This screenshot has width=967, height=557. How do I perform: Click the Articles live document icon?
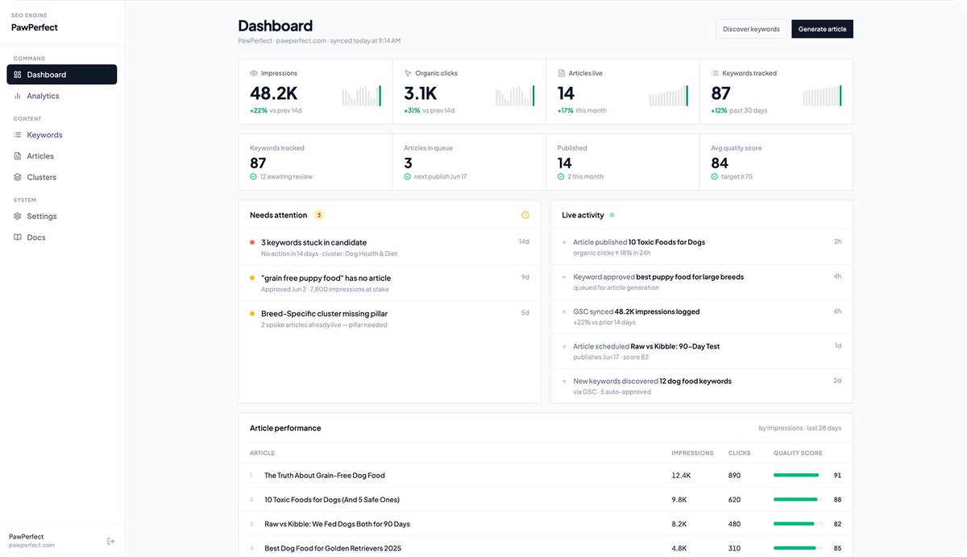562,73
